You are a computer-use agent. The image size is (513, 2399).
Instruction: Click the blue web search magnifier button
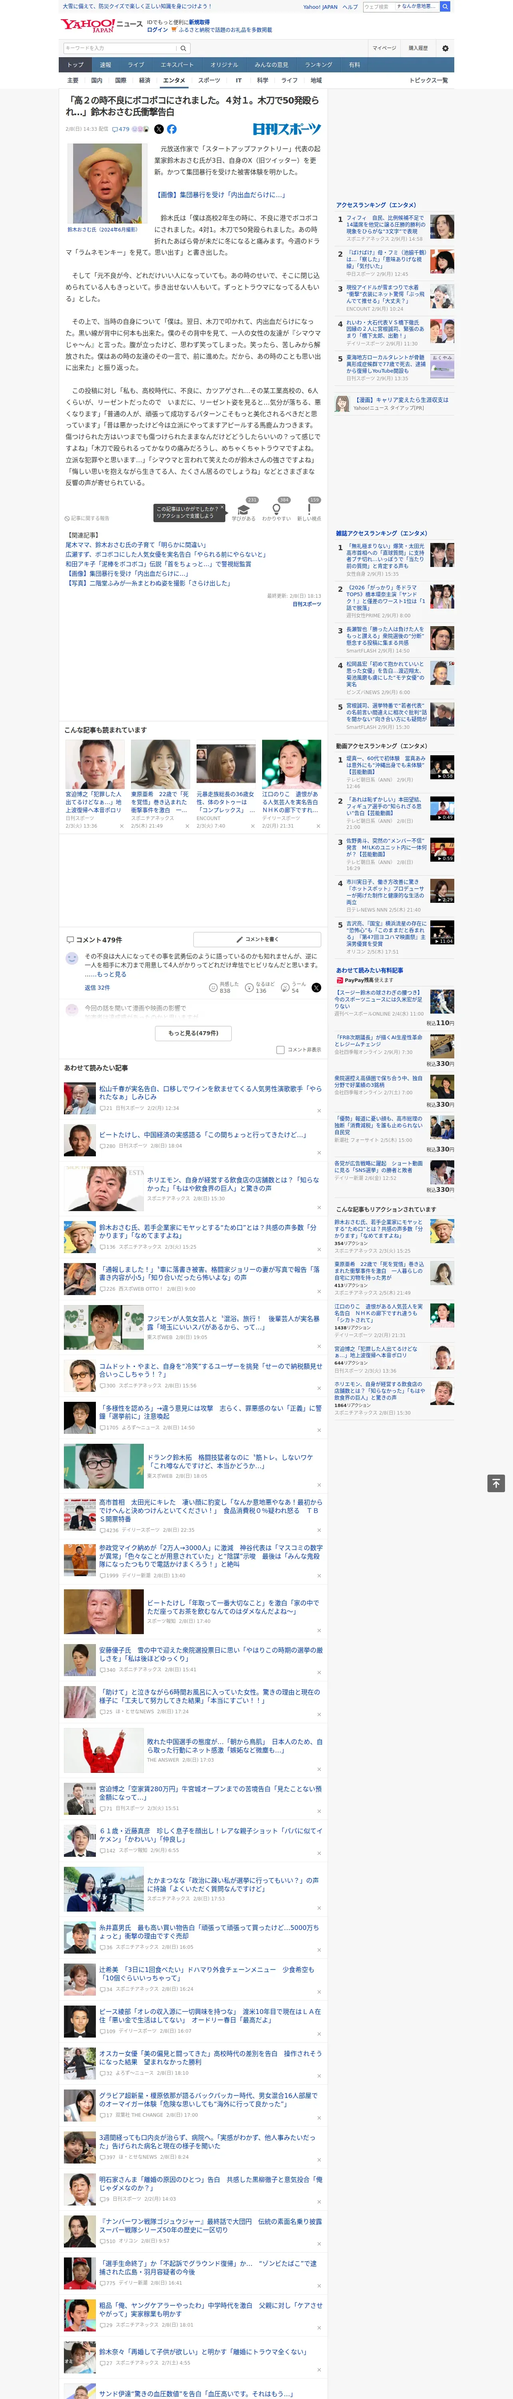click(x=445, y=6)
